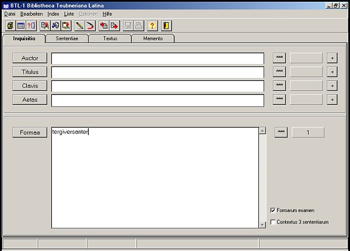Click the greyed-out Optionen menu

point(89,14)
